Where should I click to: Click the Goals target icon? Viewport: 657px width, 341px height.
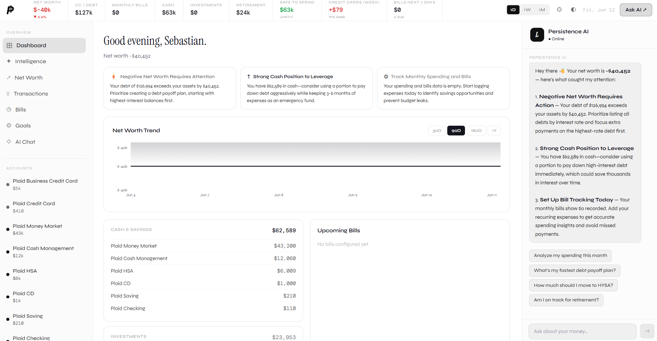(9, 125)
